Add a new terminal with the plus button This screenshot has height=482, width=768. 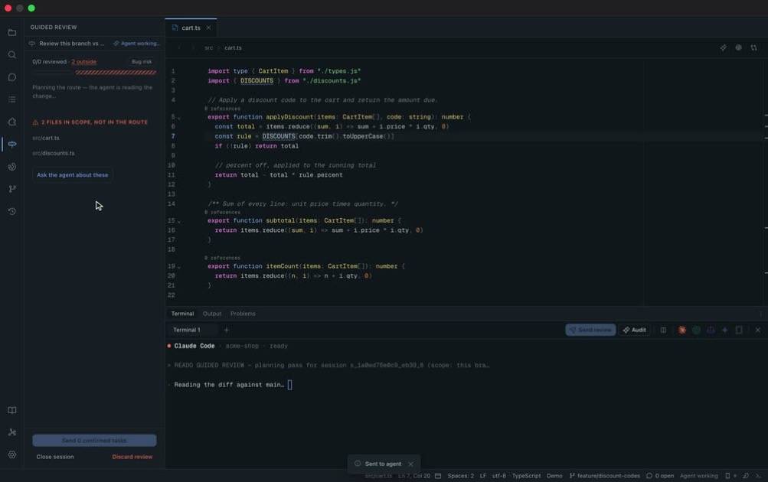[227, 330]
